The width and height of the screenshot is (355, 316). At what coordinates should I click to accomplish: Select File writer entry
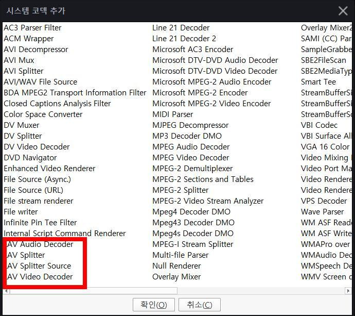coord(21,212)
